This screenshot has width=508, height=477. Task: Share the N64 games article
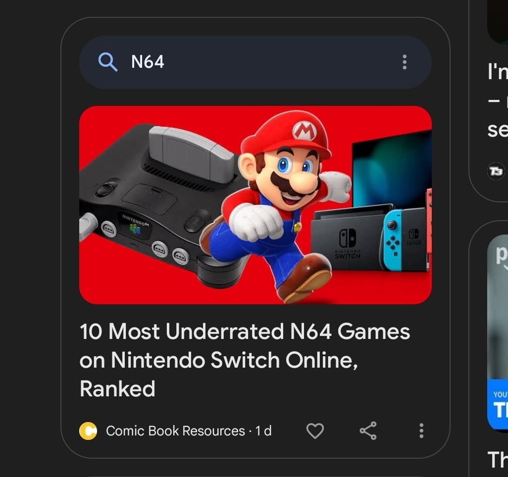click(368, 430)
